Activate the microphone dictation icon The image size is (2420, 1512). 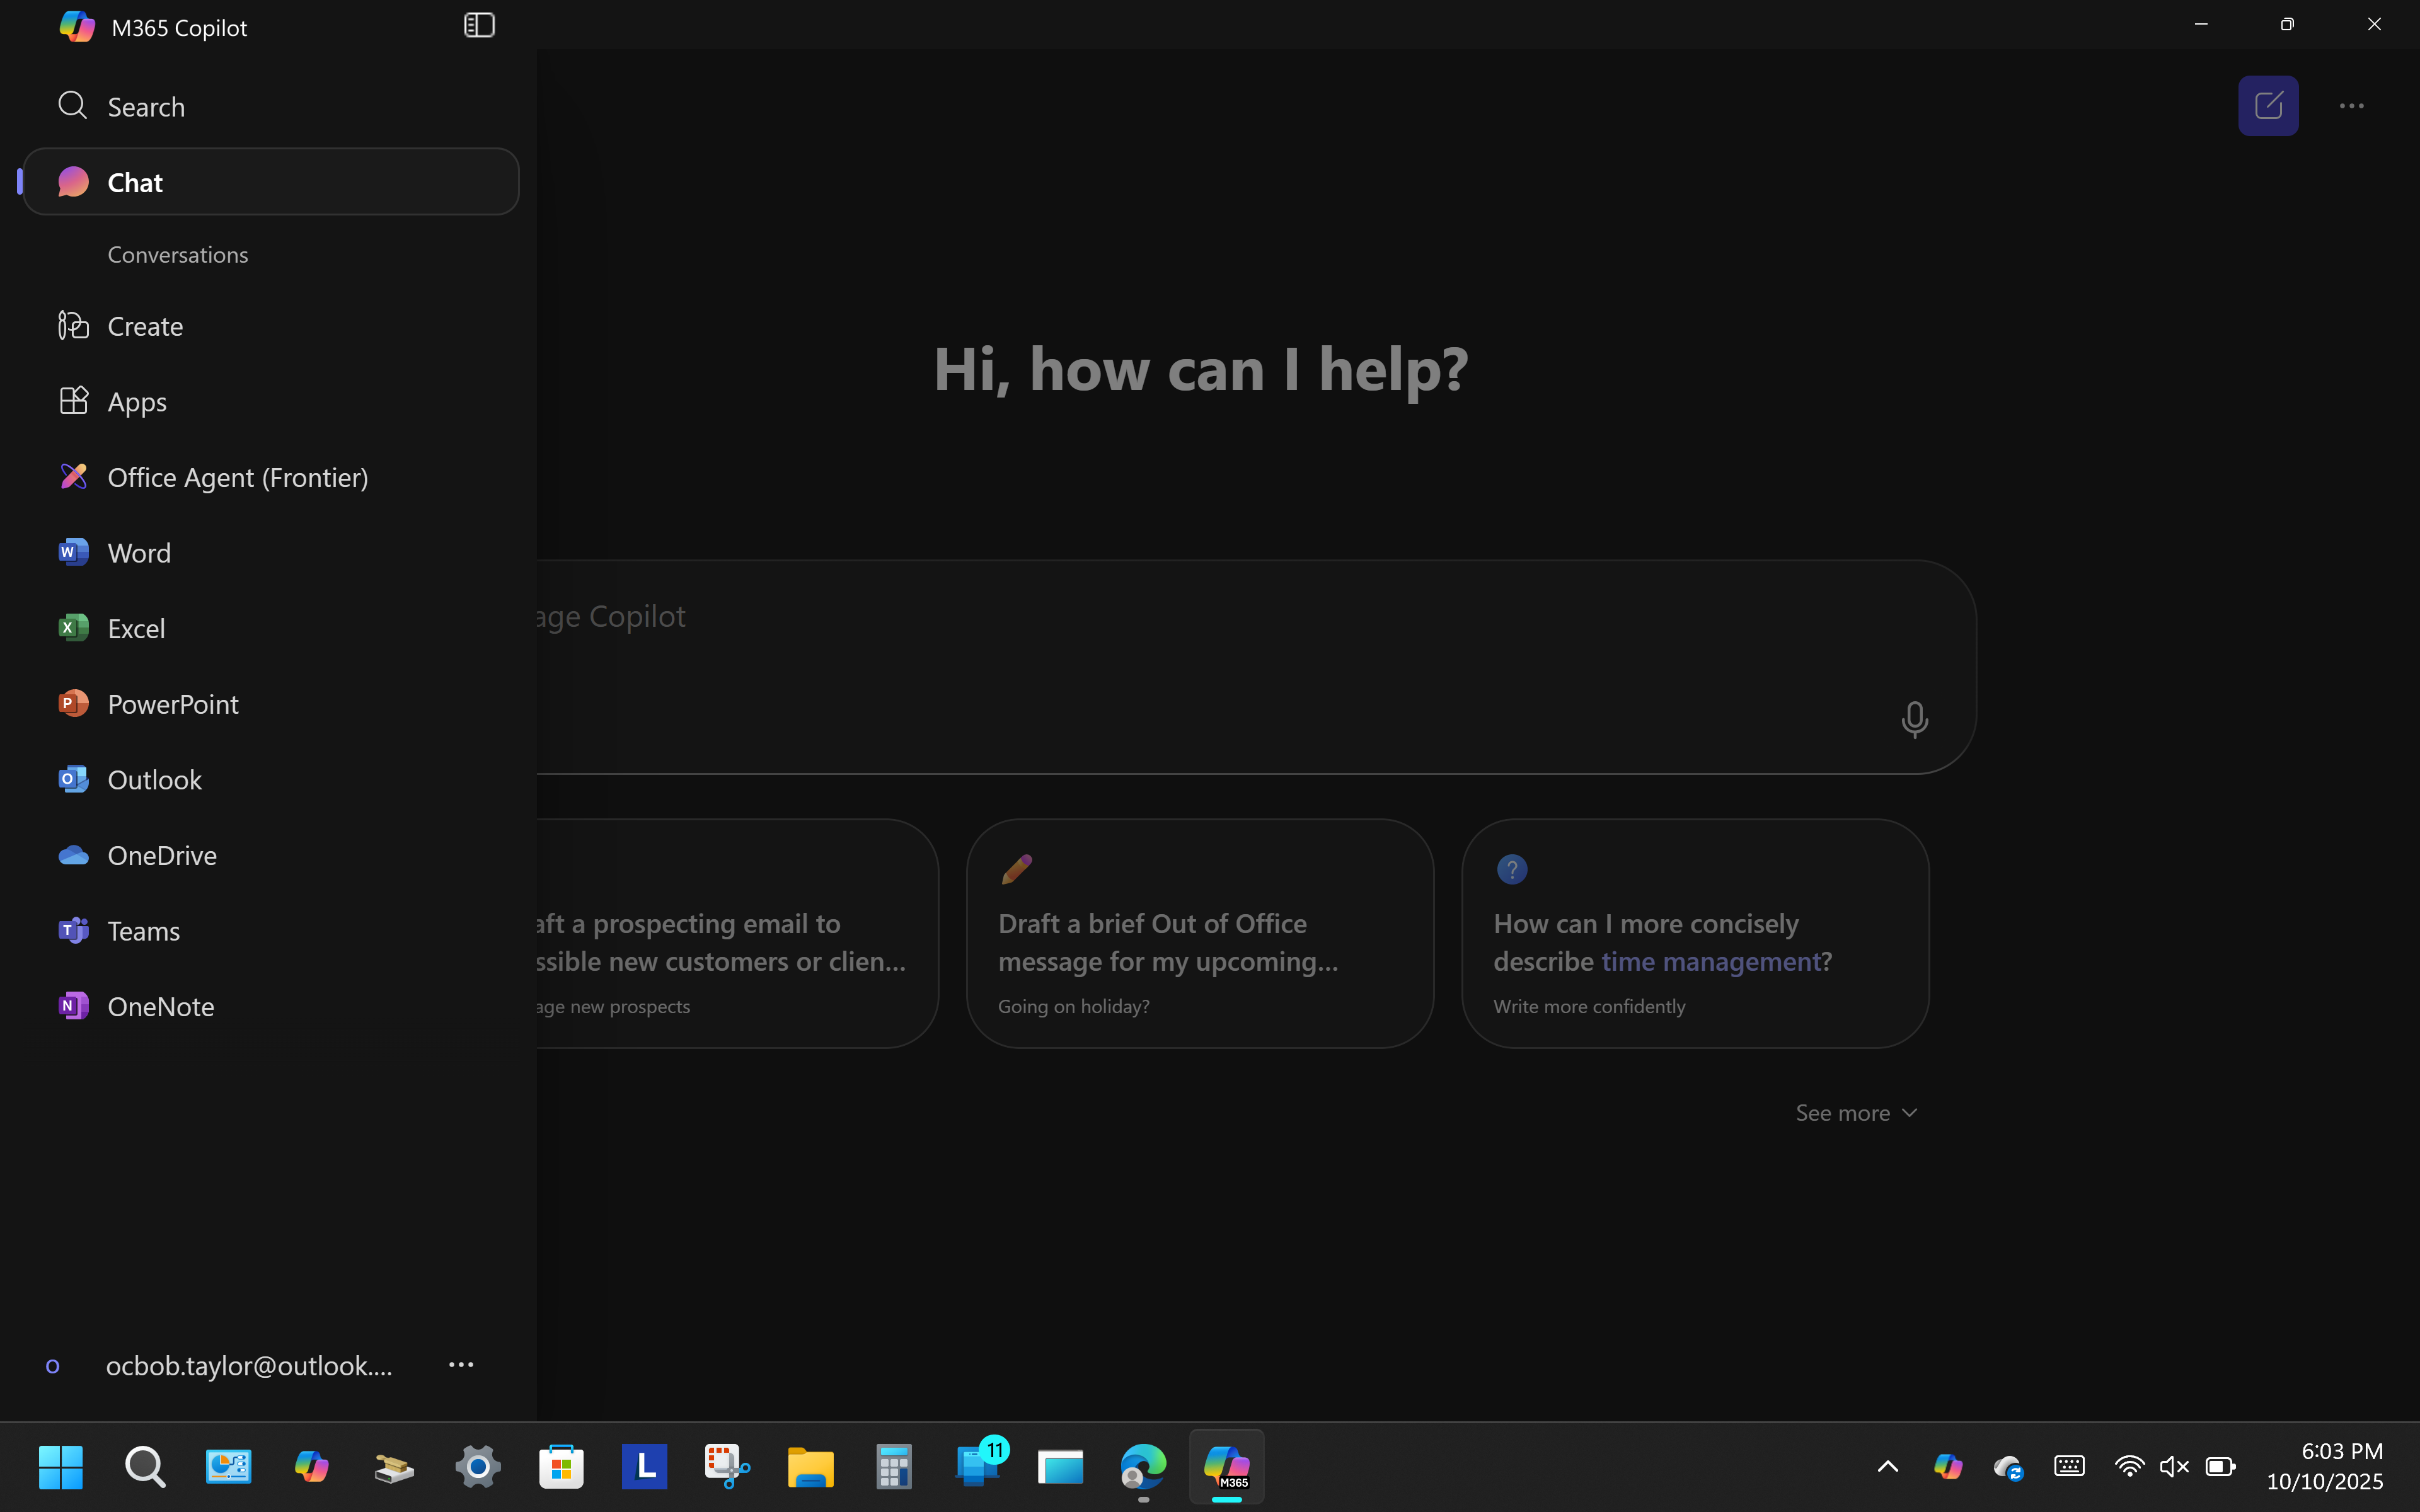pyautogui.click(x=1914, y=719)
